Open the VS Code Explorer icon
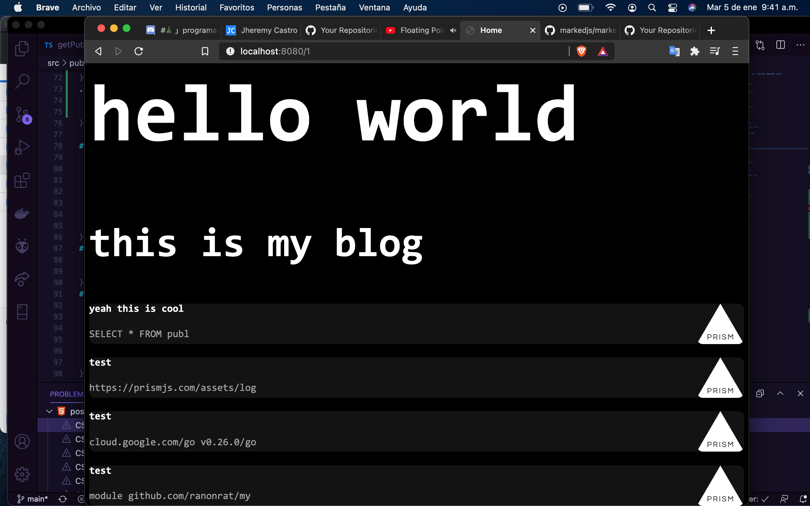Screen dimensions: 810x506 pyautogui.click(x=22, y=48)
